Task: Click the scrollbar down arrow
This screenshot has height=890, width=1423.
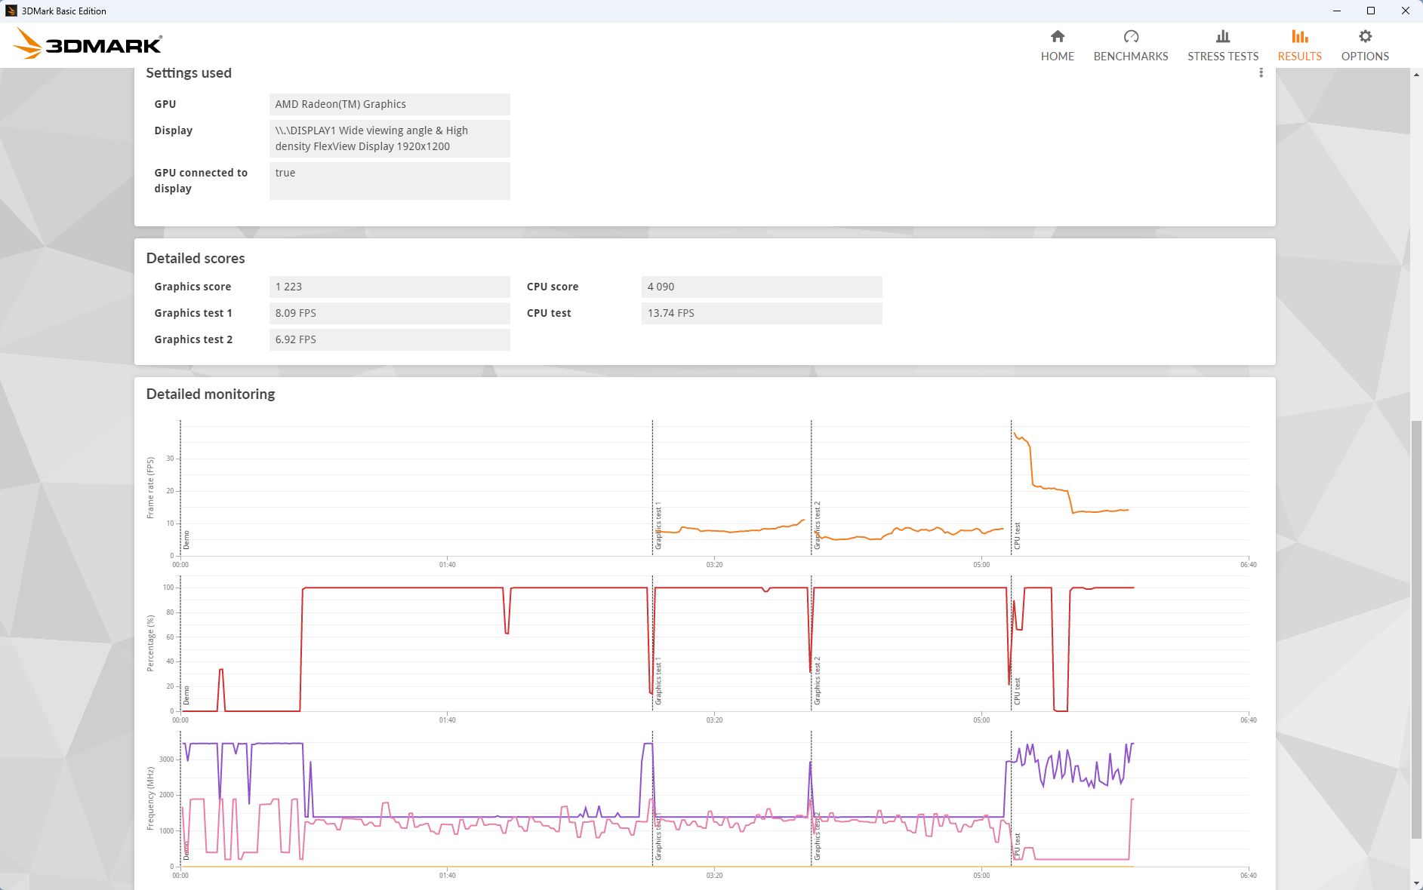Action: (x=1416, y=883)
